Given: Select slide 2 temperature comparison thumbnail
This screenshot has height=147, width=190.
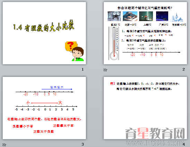Looking at the screenshot, I should point(145,33).
